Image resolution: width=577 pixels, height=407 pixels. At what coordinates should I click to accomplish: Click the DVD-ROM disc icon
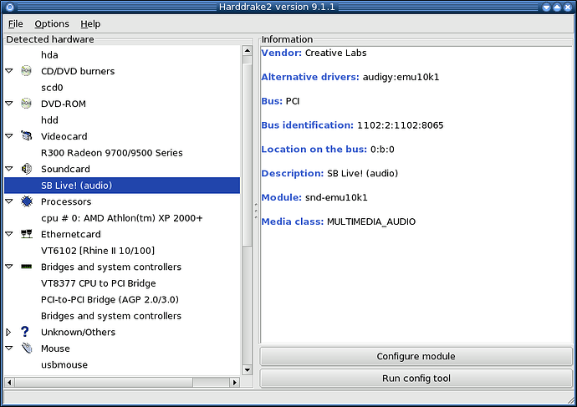pyautogui.click(x=26, y=104)
